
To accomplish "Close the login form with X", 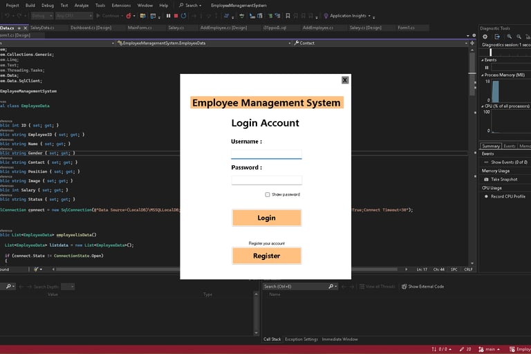I will [x=344, y=80].
